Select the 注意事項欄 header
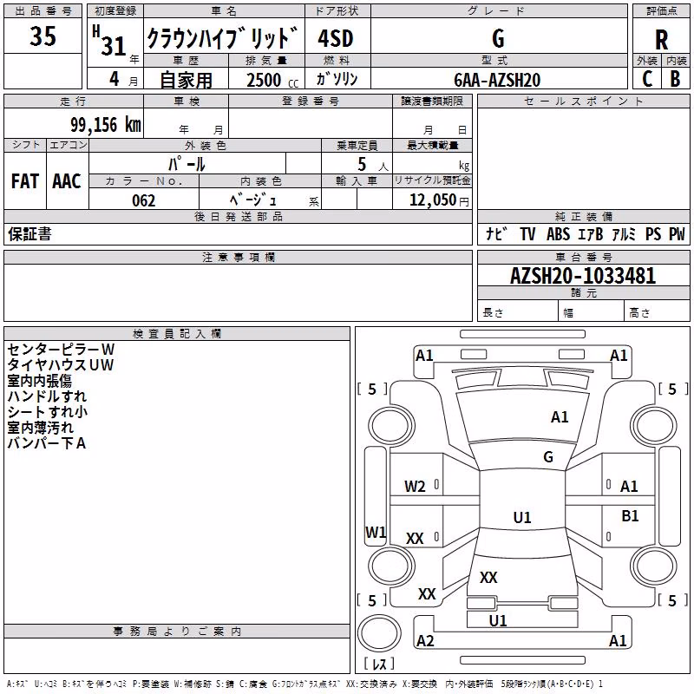The width and height of the screenshot is (694, 694). 238,257
